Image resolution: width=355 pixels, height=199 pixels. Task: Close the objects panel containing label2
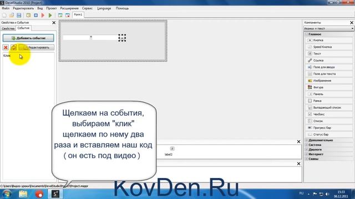click(298, 142)
